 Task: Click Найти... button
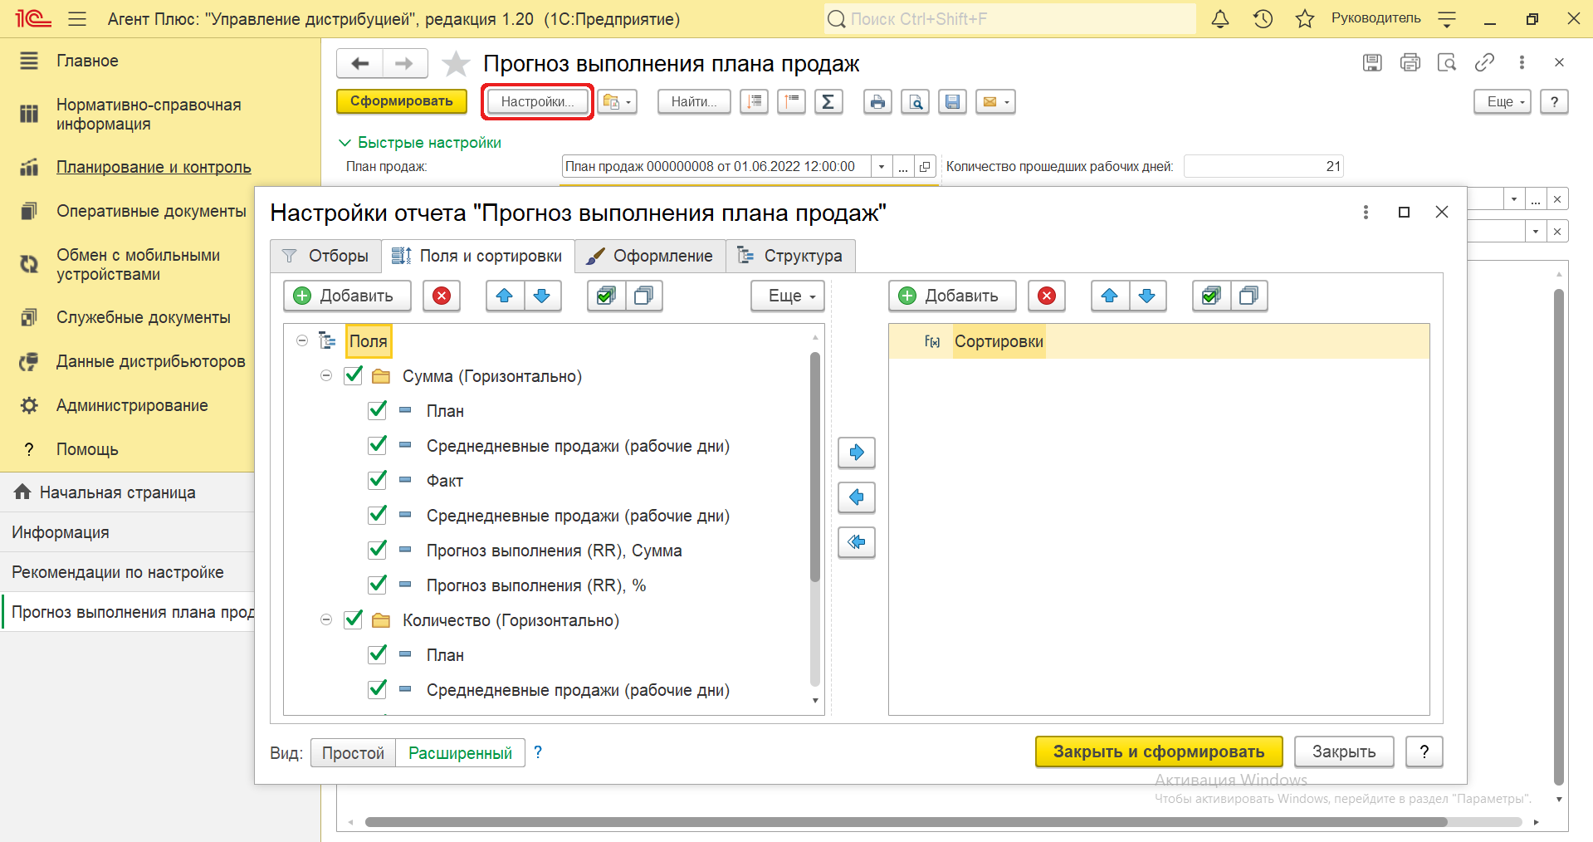pyautogui.click(x=694, y=101)
